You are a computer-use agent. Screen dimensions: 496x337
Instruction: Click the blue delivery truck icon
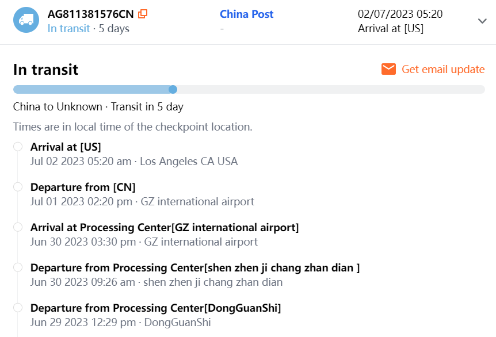click(26, 20)
